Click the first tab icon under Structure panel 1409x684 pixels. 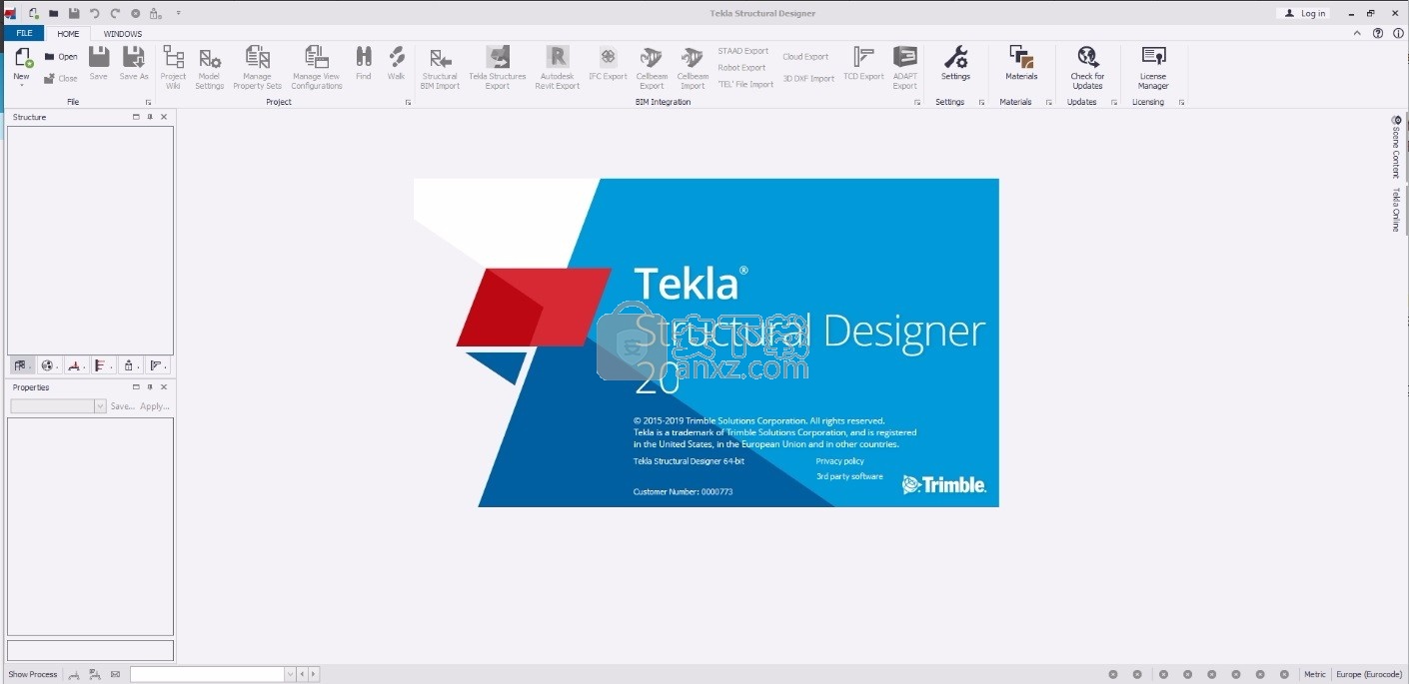click(20, 365)
